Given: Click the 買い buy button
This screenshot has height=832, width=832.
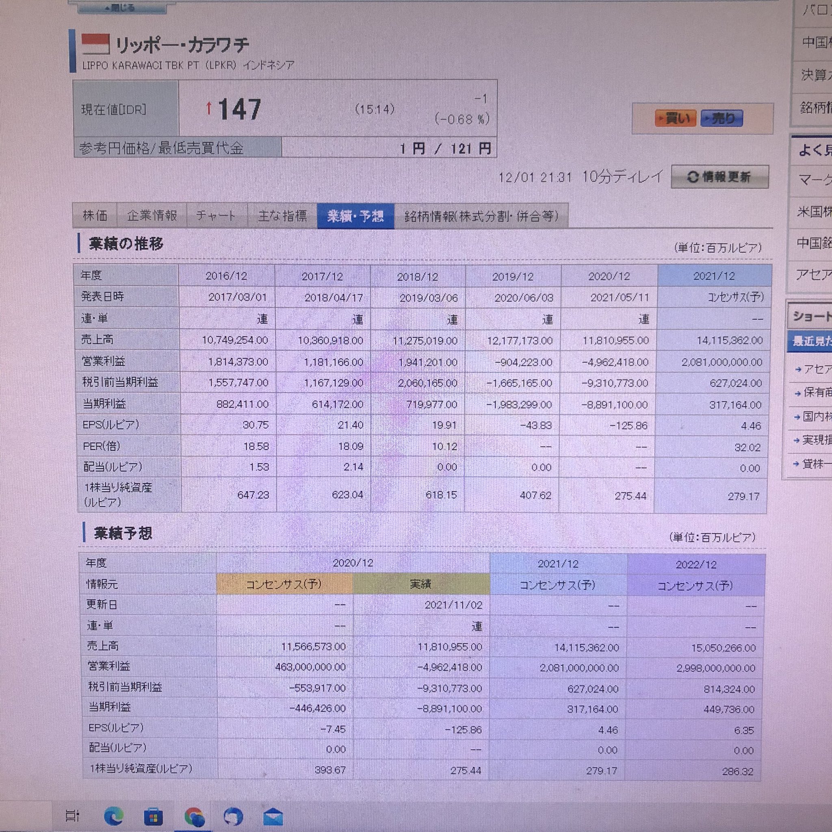Looking at the screenshot, I should coord(675,118).
